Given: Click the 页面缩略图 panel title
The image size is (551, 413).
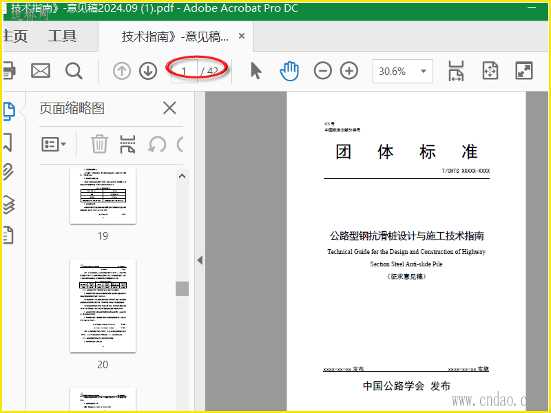Looking at the screenshot, I should click(x=72, y=108).
